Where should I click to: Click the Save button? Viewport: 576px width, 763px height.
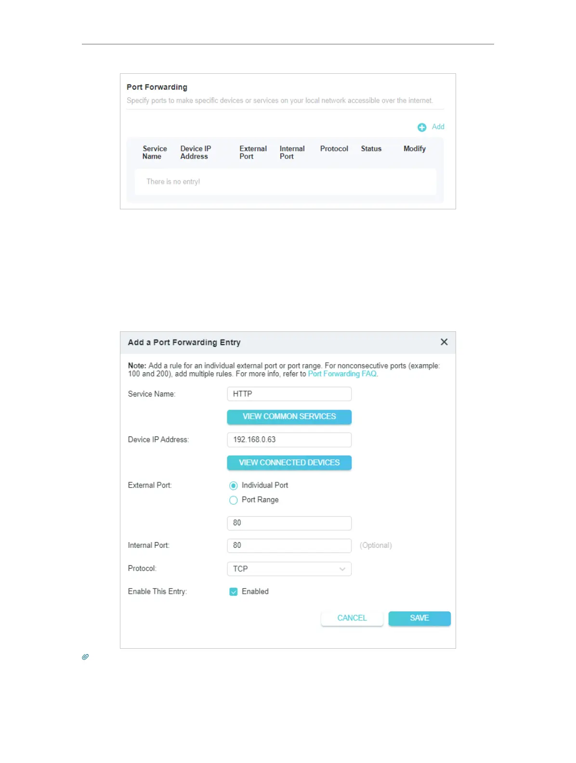pos(419,618)
